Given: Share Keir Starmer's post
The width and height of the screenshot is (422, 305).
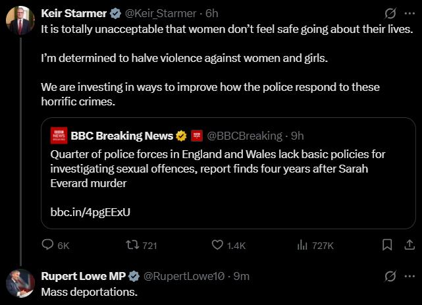Looking at the screenshot, I should [406, 245].
